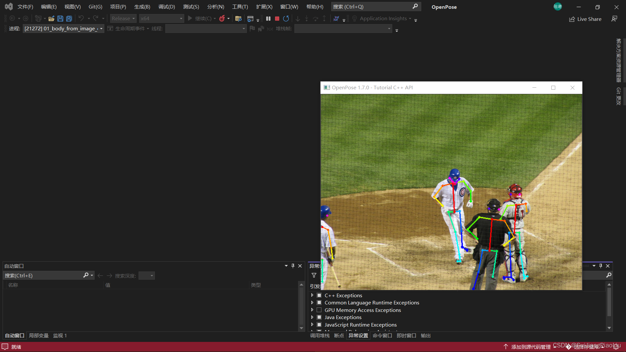Click the Pause debugging button

(267, 18)
